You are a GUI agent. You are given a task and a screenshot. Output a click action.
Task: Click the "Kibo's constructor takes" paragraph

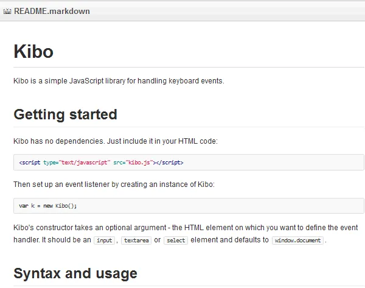click(182, 228)
